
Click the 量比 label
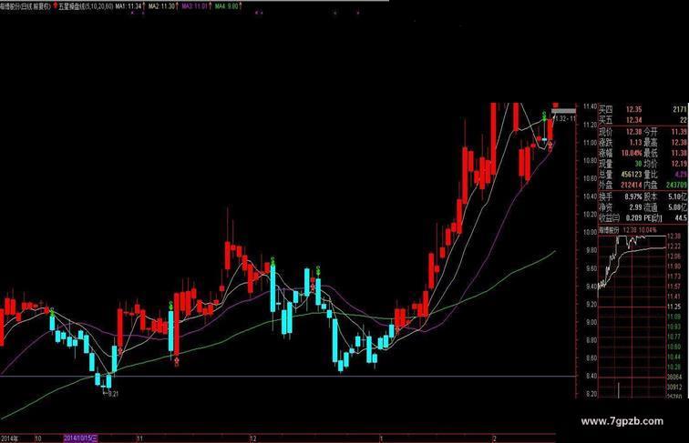651,174
